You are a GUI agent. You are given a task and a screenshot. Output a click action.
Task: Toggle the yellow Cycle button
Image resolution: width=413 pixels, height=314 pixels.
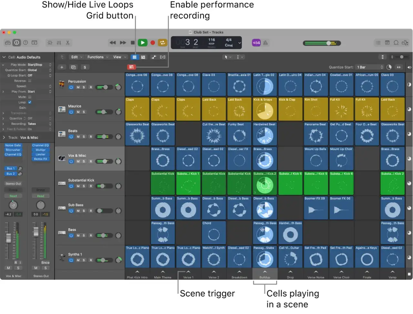point(163,43)
